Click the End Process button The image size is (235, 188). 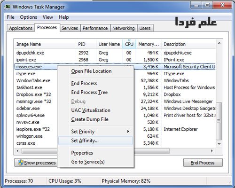point(203,163)
